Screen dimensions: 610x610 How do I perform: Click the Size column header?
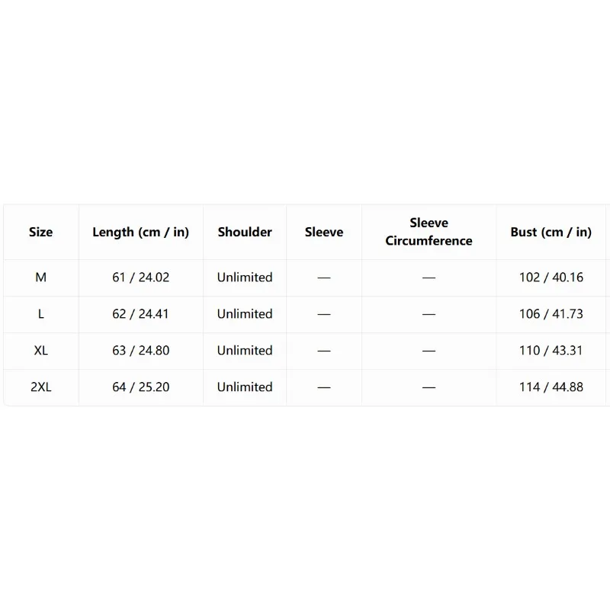41,232
